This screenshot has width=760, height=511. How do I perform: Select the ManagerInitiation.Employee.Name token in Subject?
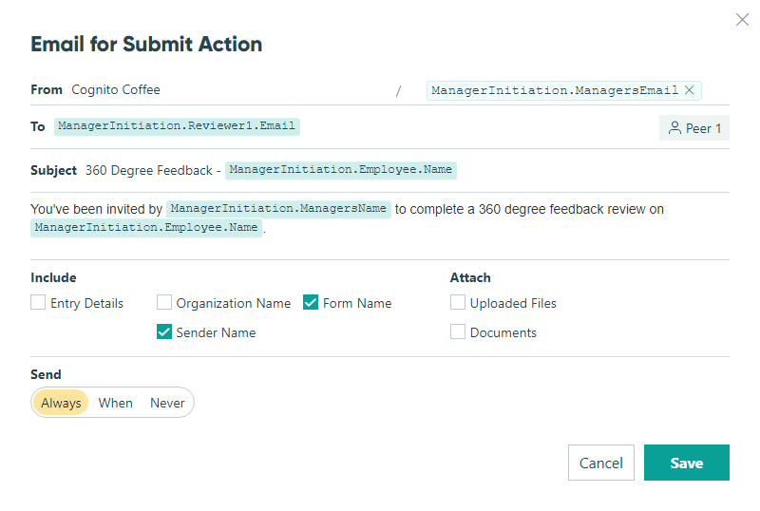coord(341,170)
